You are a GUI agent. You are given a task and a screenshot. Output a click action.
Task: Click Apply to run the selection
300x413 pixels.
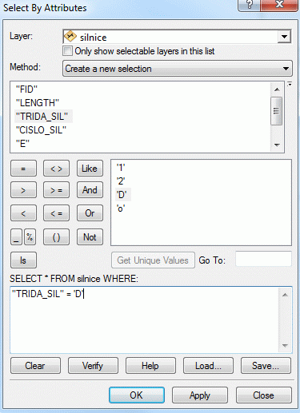pos(200,395)
